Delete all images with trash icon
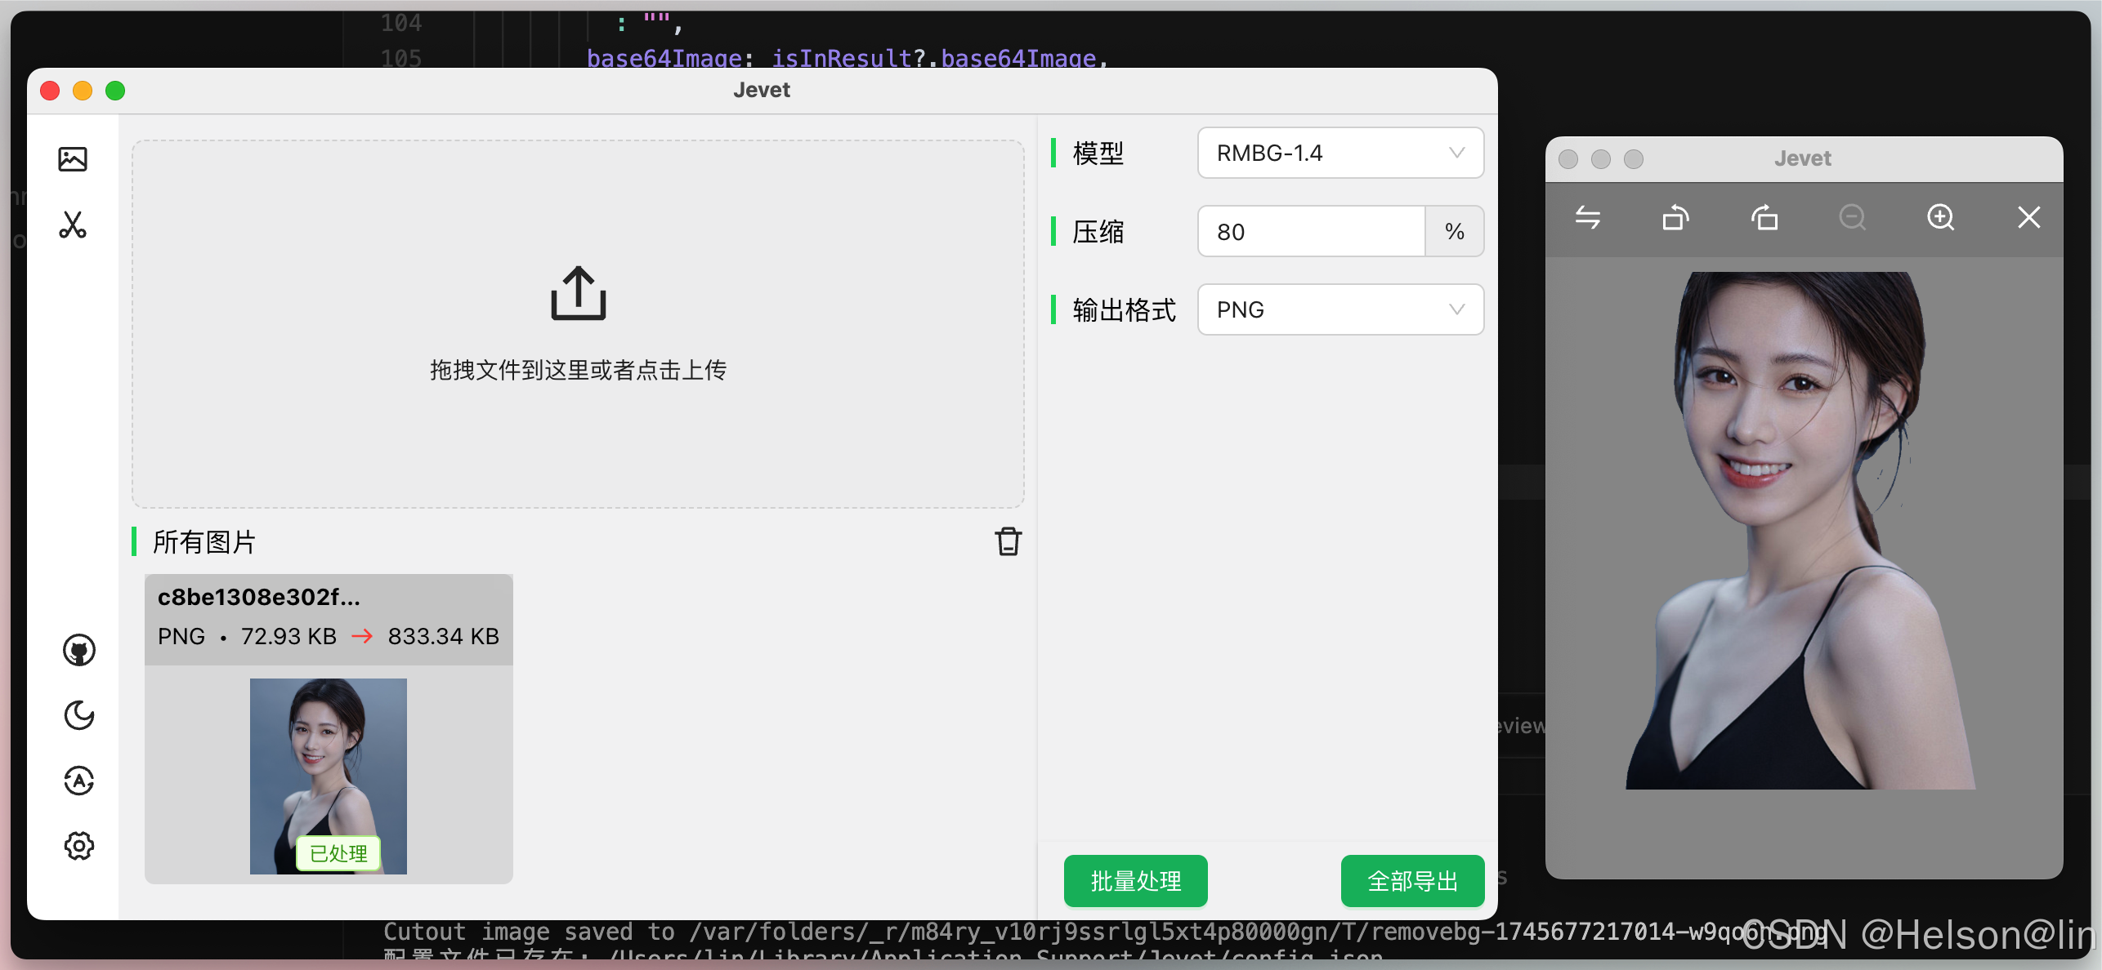This screenshot has width=2102, height=970. click(x=1008, y=541)
